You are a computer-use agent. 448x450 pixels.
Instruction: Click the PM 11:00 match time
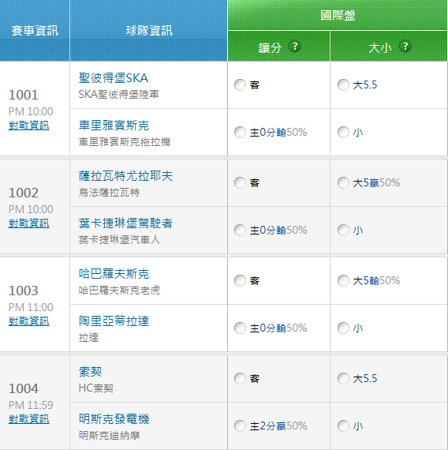[x=31, y=307]
